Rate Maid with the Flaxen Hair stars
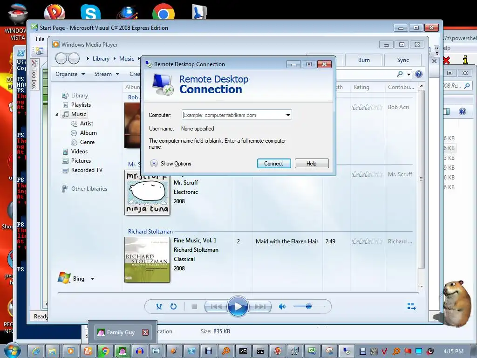 (x=367, y=242)
